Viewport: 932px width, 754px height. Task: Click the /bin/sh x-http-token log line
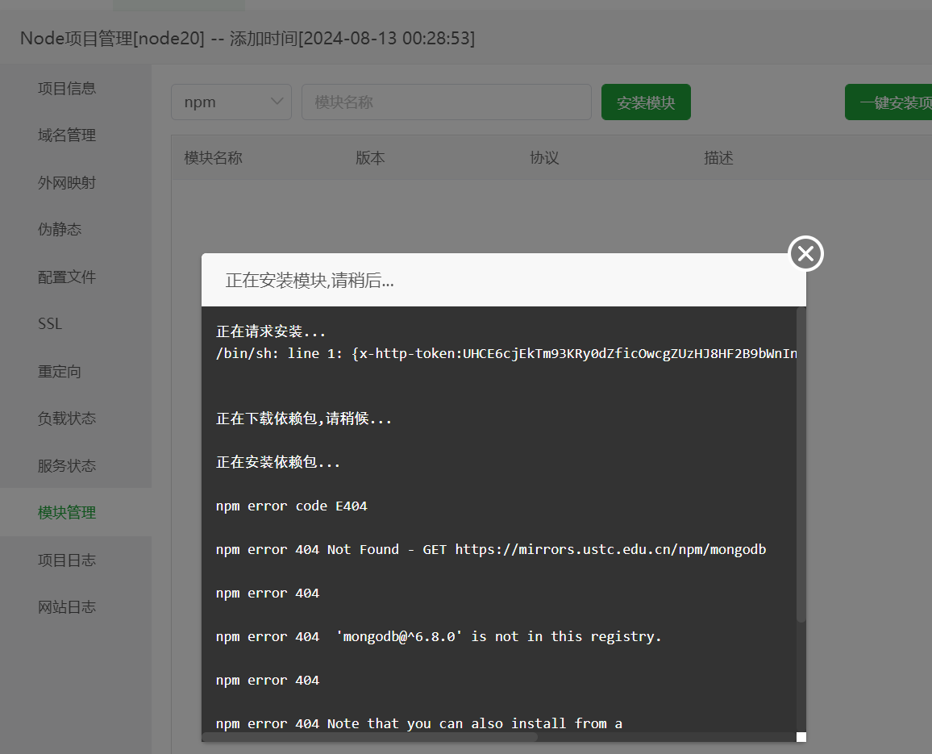(506, 354)
